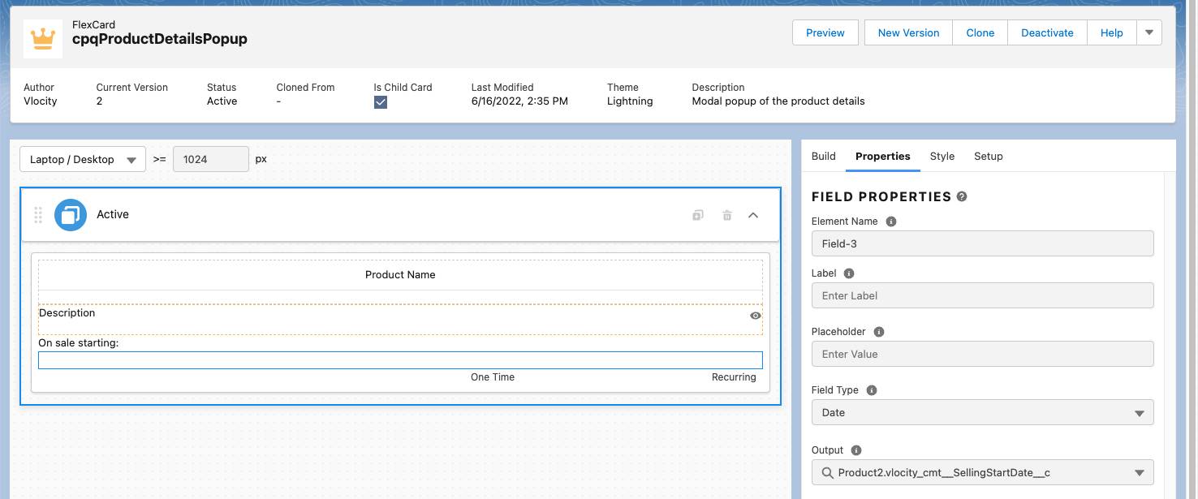The width and height of the screenshot is (1198, 499).
Task: Open the dropdown arrow next to Help
Action: (x=1149, y=32)
